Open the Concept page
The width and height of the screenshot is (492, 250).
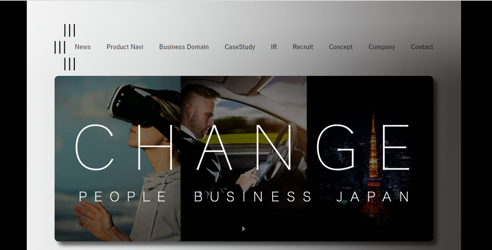click(341, 47)
